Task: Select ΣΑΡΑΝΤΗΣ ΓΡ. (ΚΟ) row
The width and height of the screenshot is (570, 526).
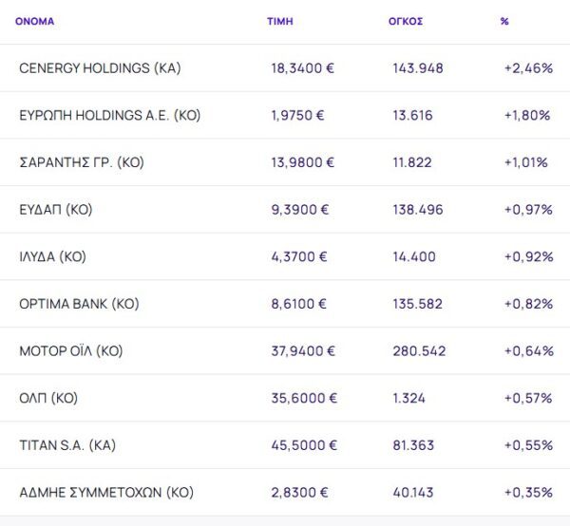Action: coord(81,162)
